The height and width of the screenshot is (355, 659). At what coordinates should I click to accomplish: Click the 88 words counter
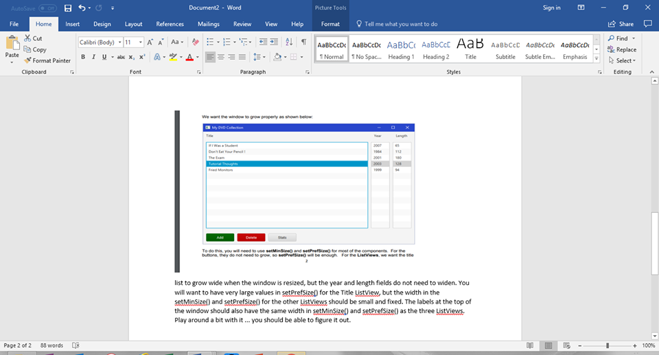(51, 345)
